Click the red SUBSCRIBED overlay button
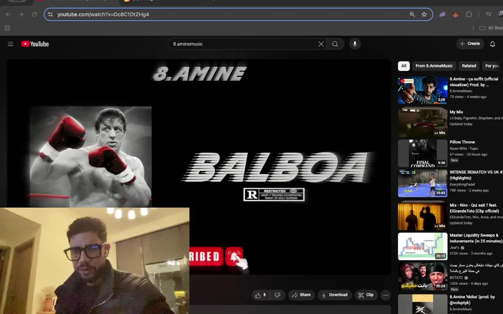Screen dimensions: 503x314 tap(206, 256)
